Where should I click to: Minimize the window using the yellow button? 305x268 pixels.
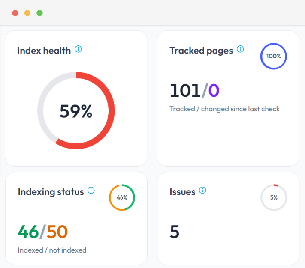(27, 13)
